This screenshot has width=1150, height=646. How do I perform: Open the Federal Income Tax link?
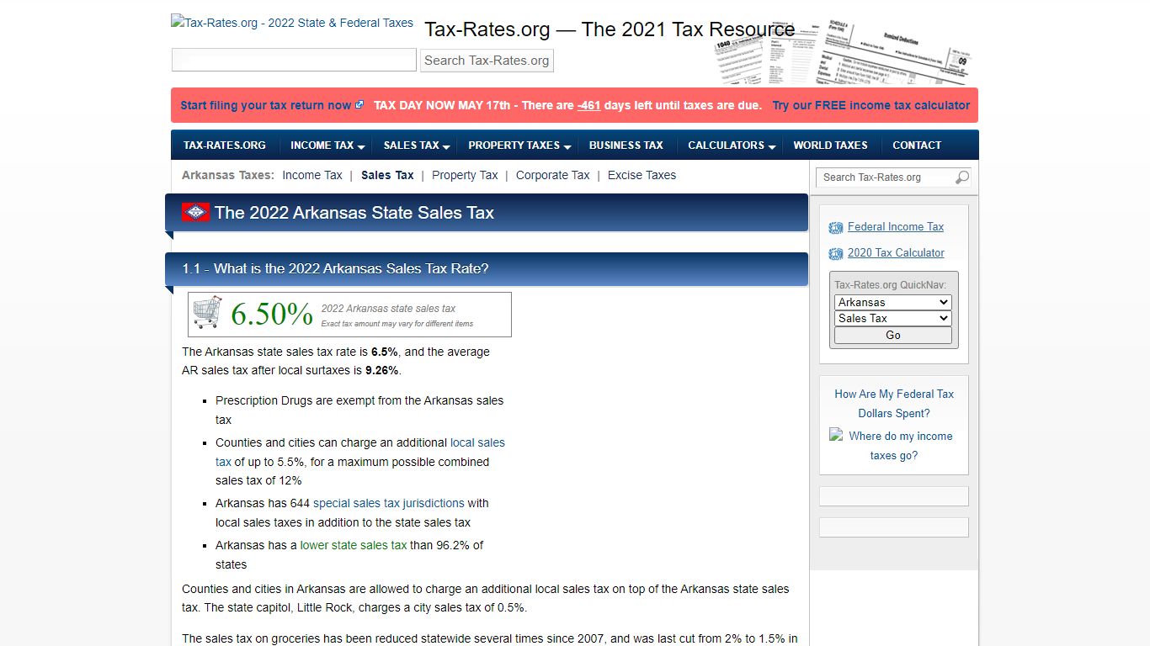point(896,226)
